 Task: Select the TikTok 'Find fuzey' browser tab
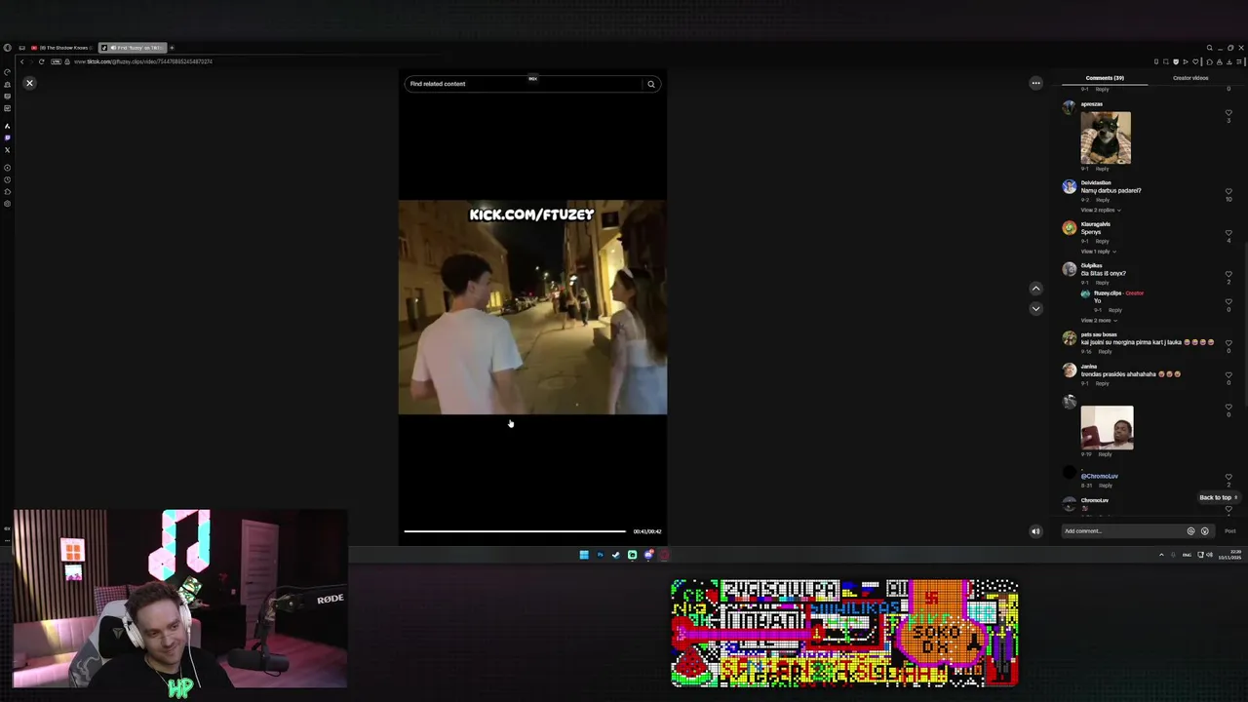132,48
